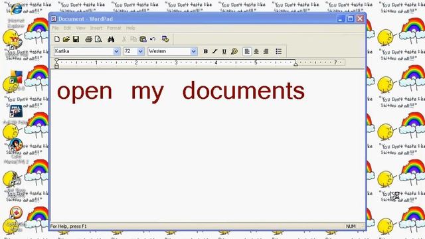Click the WordPad icon in the title bar
Viewport: 425px width, 239px height.
pos(54,19)
